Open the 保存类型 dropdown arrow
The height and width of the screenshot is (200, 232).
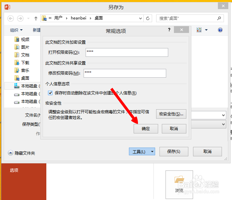[x=223, y=124]
